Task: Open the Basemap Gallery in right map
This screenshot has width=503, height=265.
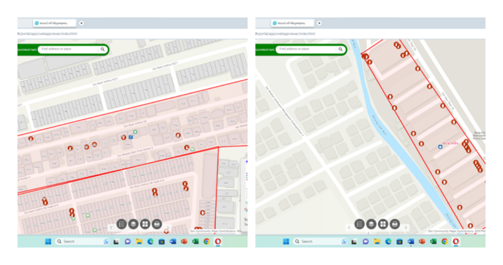Action: click(383, 224)
